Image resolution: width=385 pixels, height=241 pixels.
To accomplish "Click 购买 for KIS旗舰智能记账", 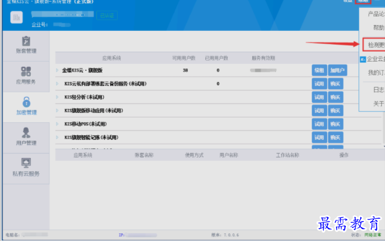I will 335,138.
